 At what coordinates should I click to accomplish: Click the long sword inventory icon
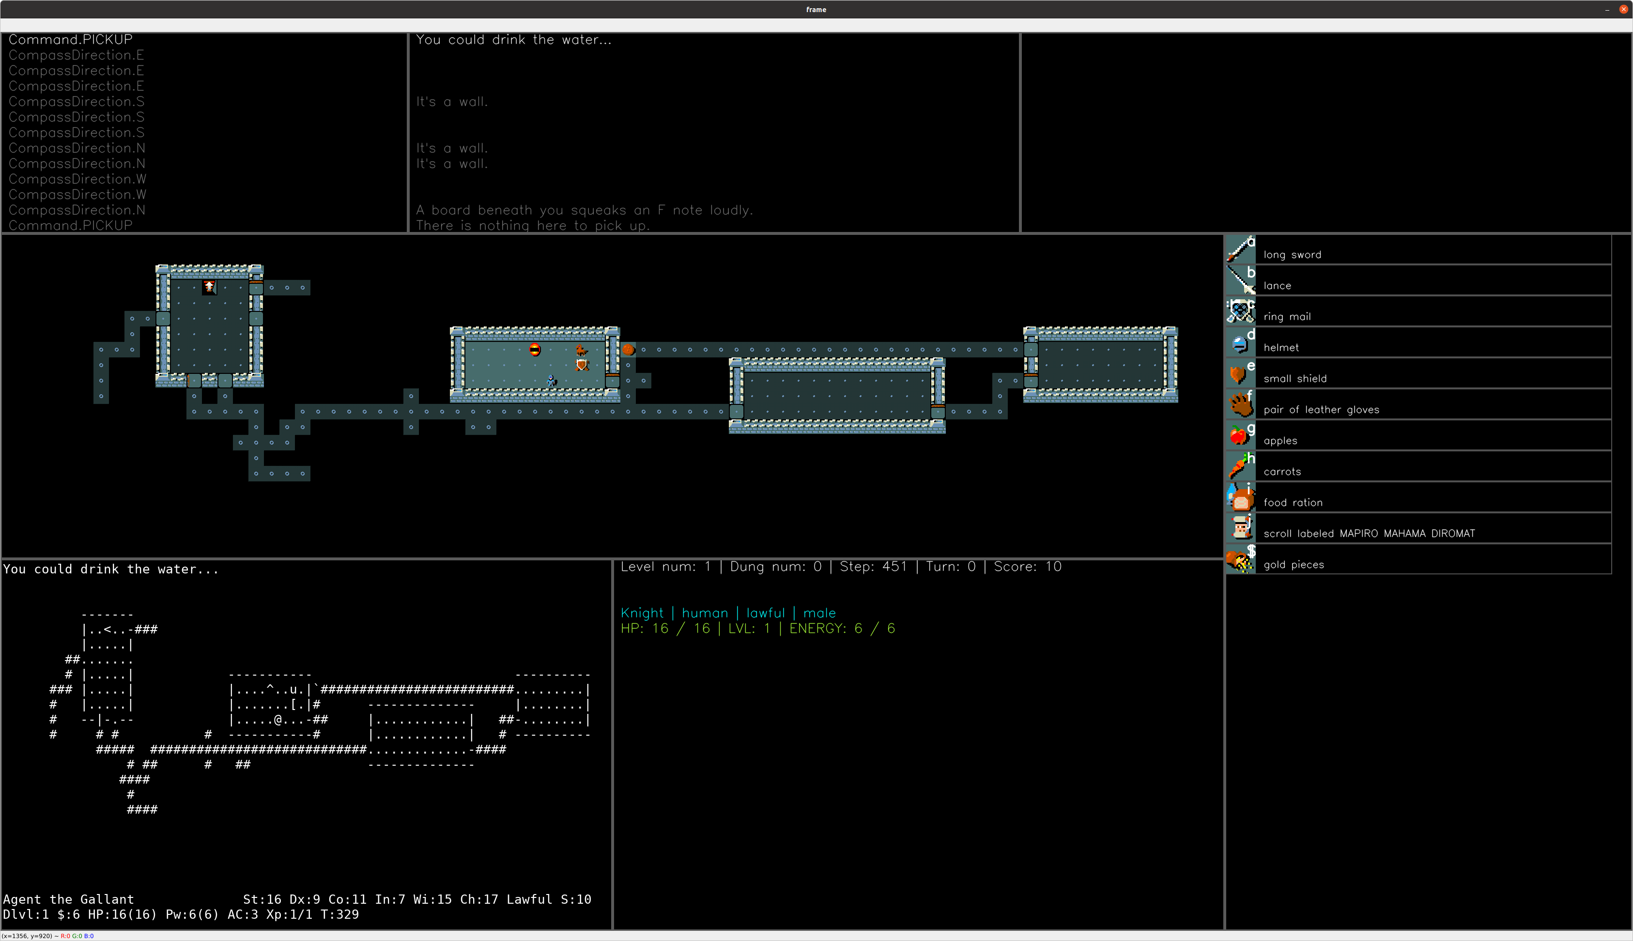coord(1239,249)
